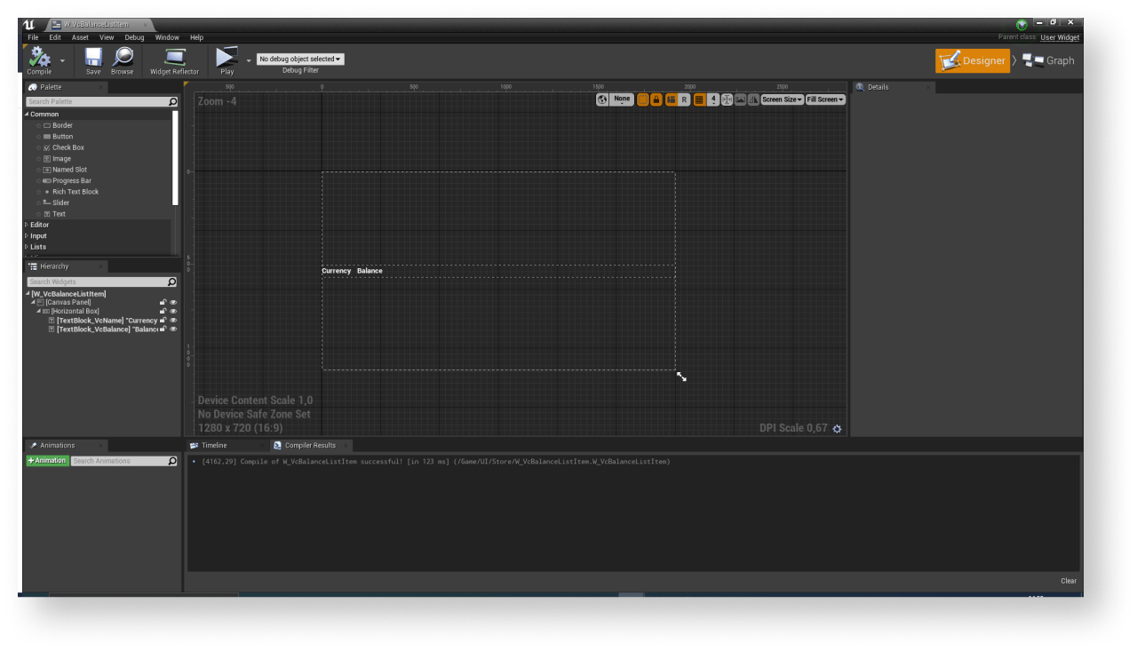This screenshot has height=651, width=1137.
Task: Toggle the layout lock icon in viewport toolbar
Action: tap(656, 99)
